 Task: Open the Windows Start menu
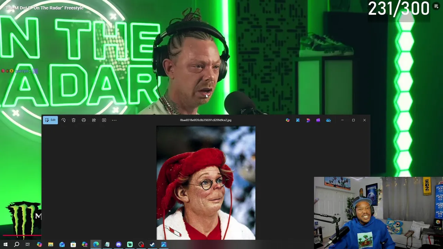(5, 245)
